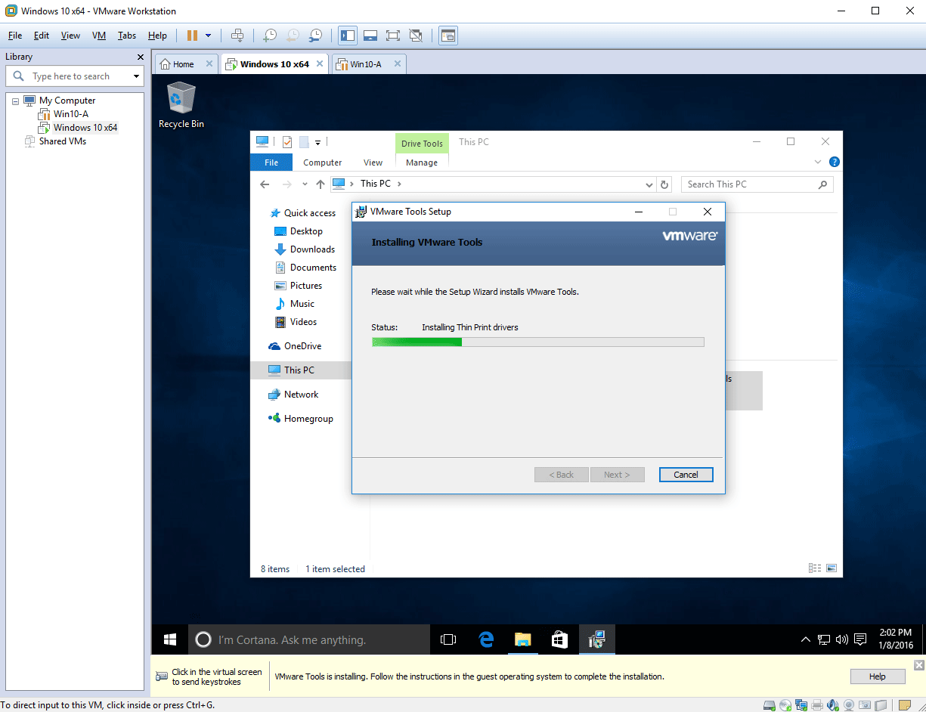Click the VMware Tools installation progress bar

coord(537,342)
